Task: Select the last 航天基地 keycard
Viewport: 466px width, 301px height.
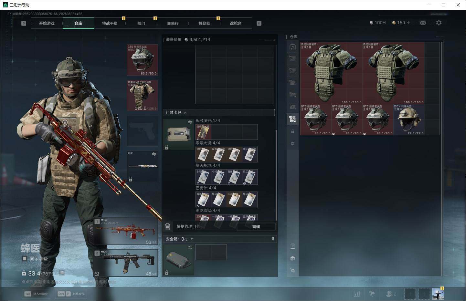Action: 250,177
